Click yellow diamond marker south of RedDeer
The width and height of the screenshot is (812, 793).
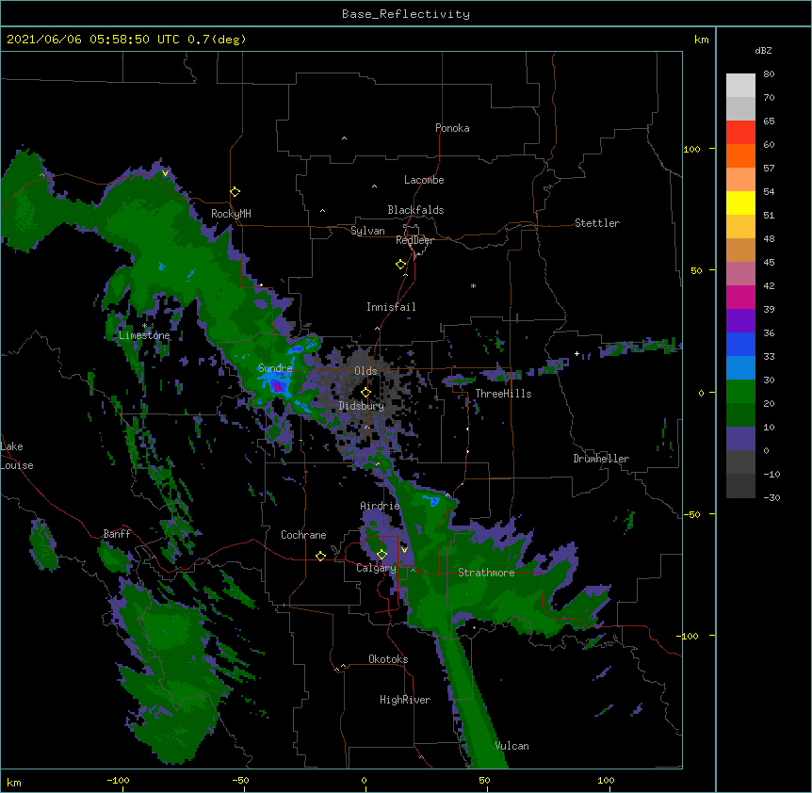[401, 265]
